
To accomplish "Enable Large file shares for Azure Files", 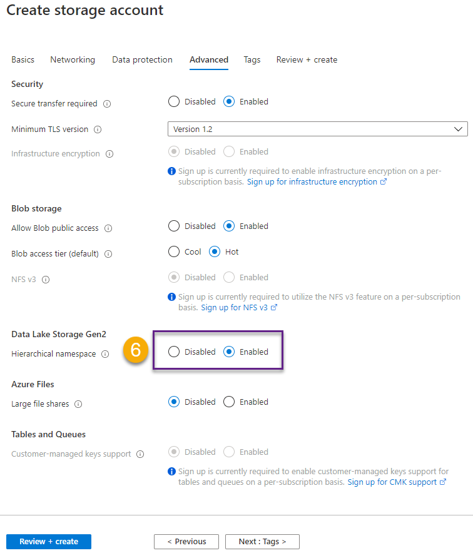I will pyautogui.click(x=229, y=402).
